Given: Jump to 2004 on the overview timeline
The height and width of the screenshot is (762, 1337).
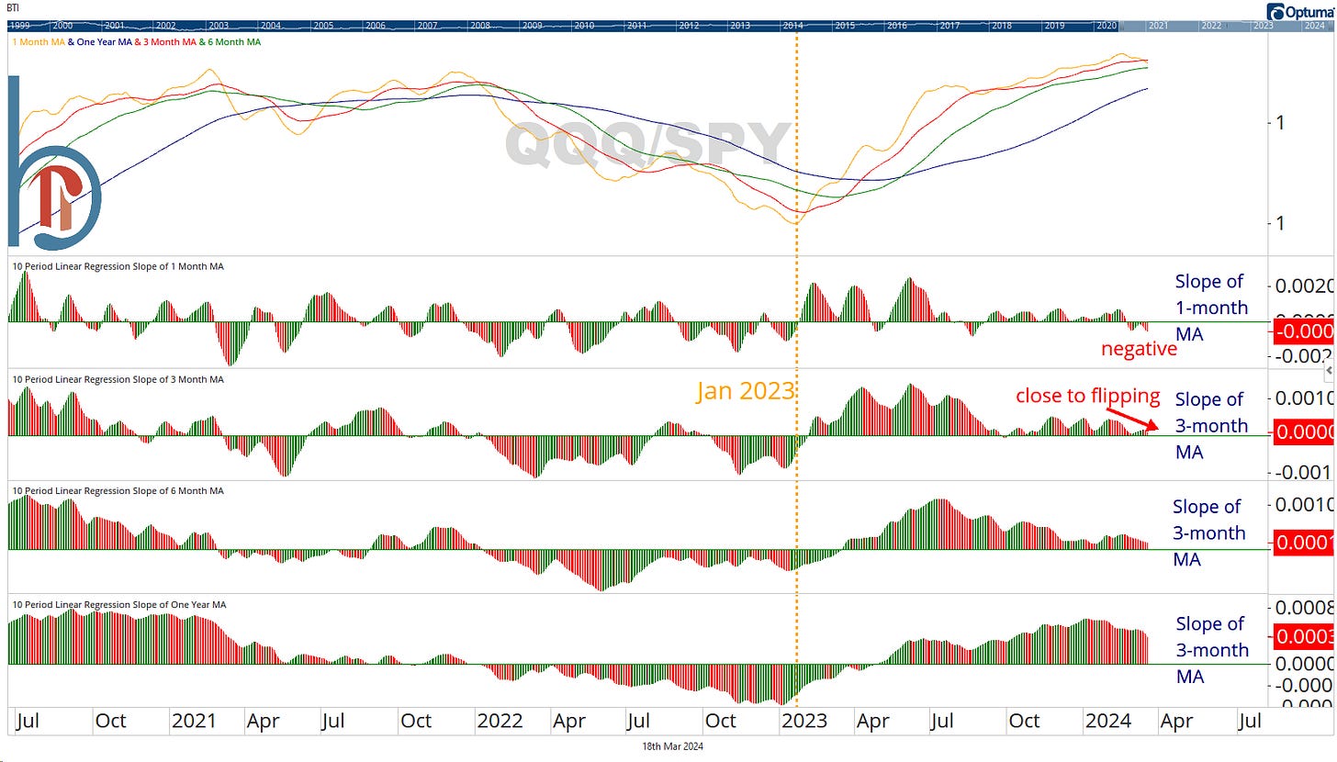Looking at the screenshot, I should pyautogui.click(x=271, y=26).
